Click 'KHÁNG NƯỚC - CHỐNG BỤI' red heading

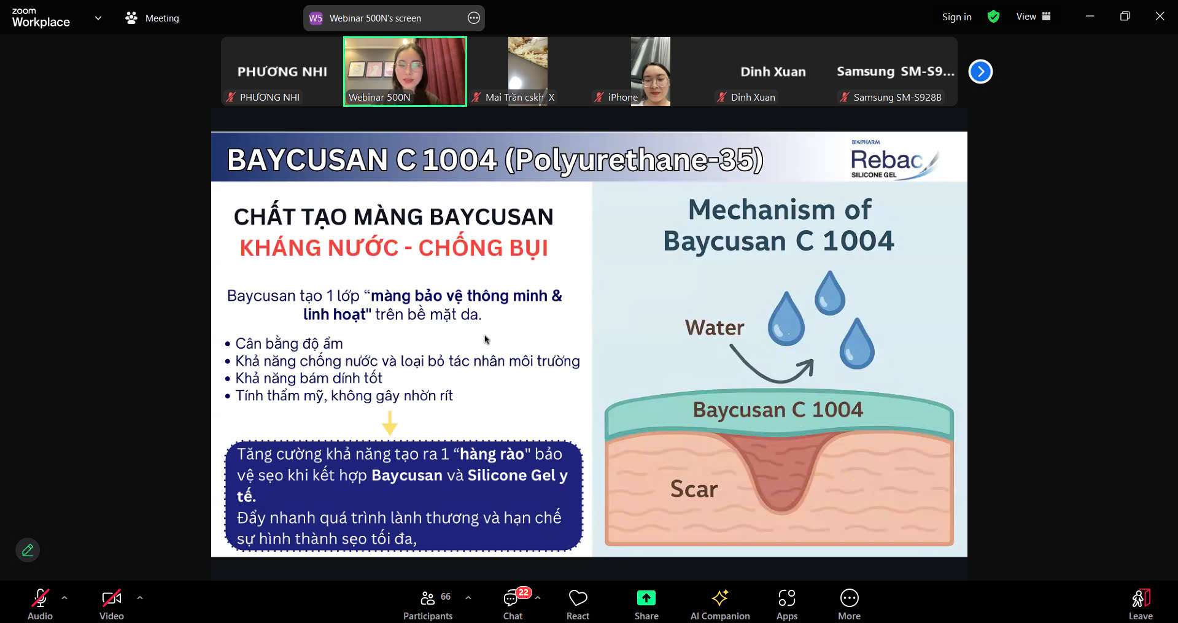[393, 248]
